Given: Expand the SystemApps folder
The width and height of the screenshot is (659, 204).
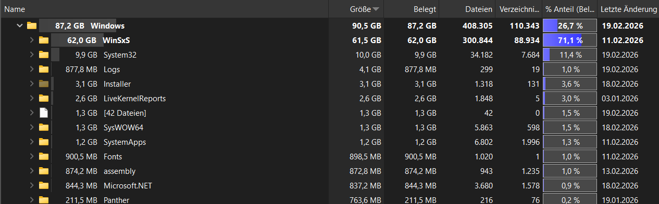Looking at the screenshot, I should (31, 142).
